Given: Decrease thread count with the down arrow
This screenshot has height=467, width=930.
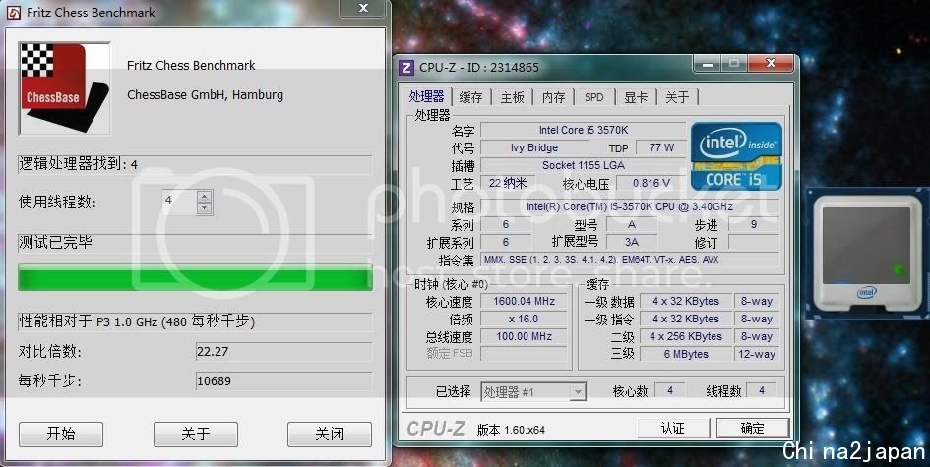Looking at the screenshot, I should click(x=205, y=208).
